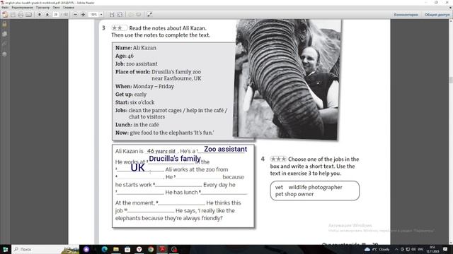Screen dimensions: 453x254
Task: Click the zoom percentage field
Action: pyautogui.click(x=93, y=14)
